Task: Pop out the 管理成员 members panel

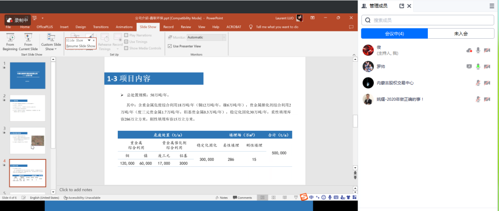Action: coord(389,6)
